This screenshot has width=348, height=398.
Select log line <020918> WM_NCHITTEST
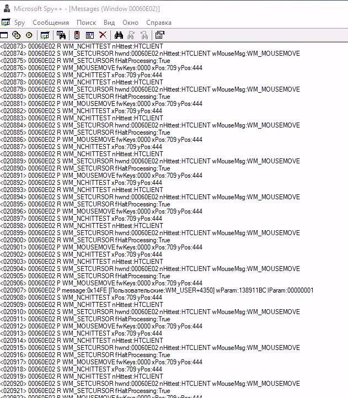point(81,369)
